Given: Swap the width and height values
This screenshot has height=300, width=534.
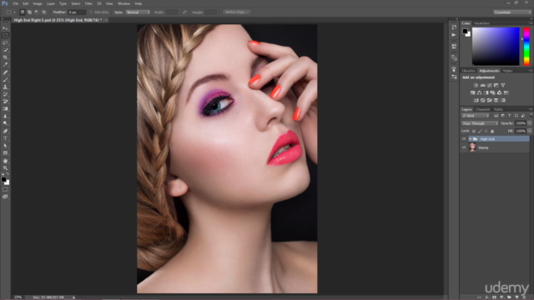Looking at the screenshot, I should coord(184,12).
